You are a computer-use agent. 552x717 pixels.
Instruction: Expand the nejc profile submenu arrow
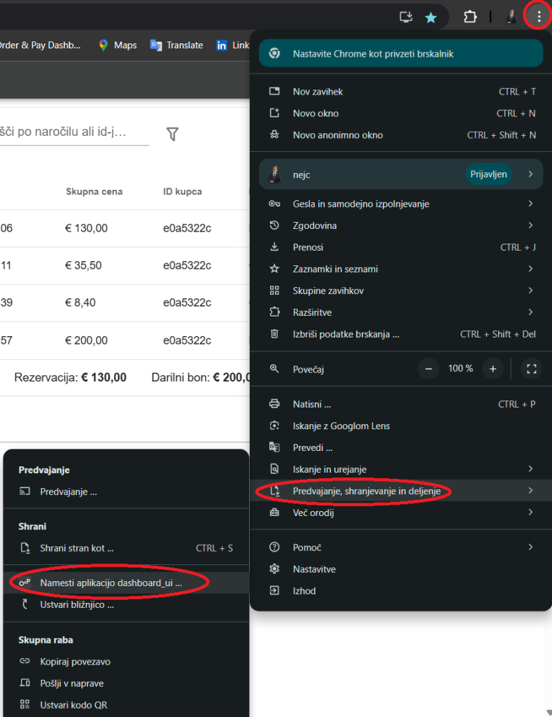point(530,174)
